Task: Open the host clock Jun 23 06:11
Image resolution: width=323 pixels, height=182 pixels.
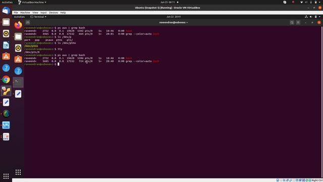Action: [x=168, y=2]
